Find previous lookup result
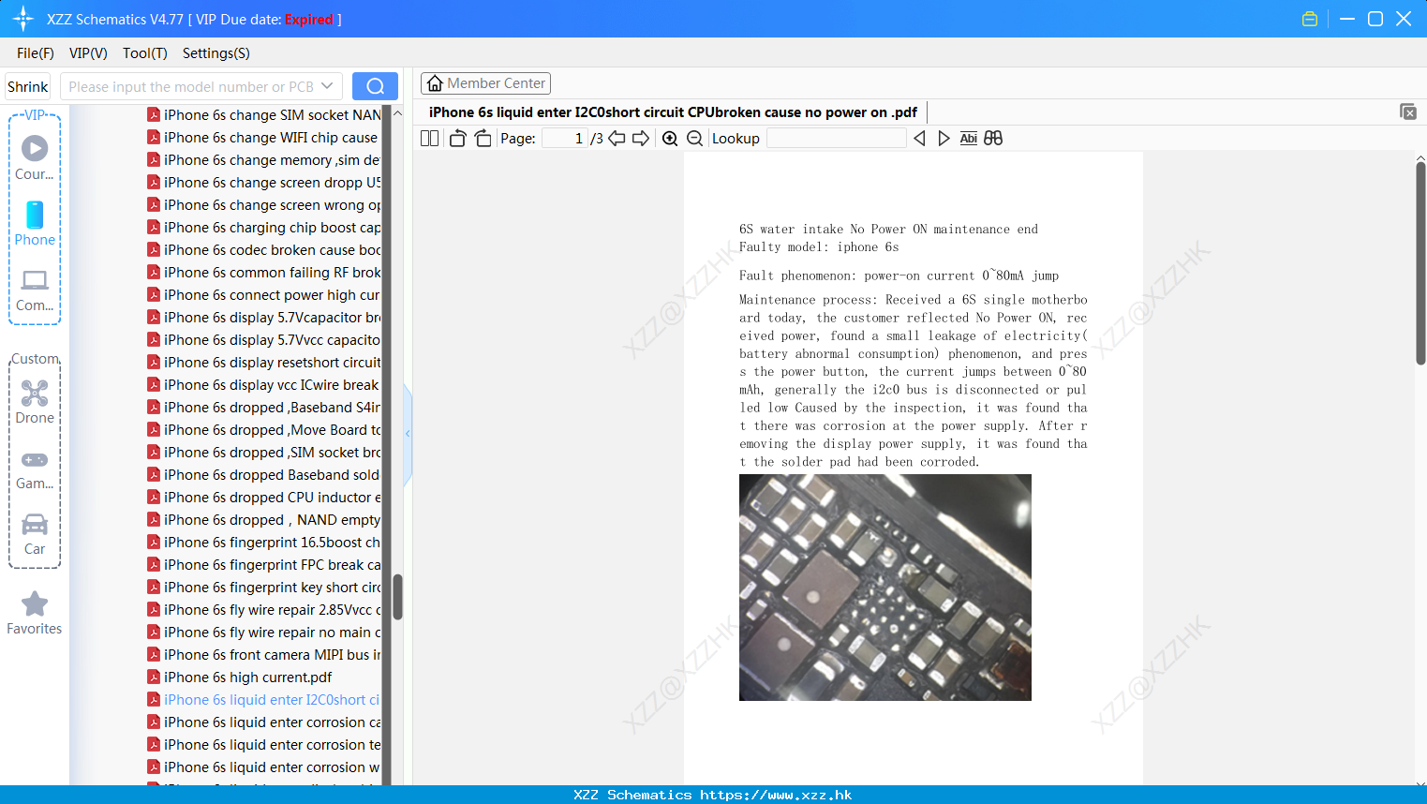The image size is (1427, 804). (919, 138)
